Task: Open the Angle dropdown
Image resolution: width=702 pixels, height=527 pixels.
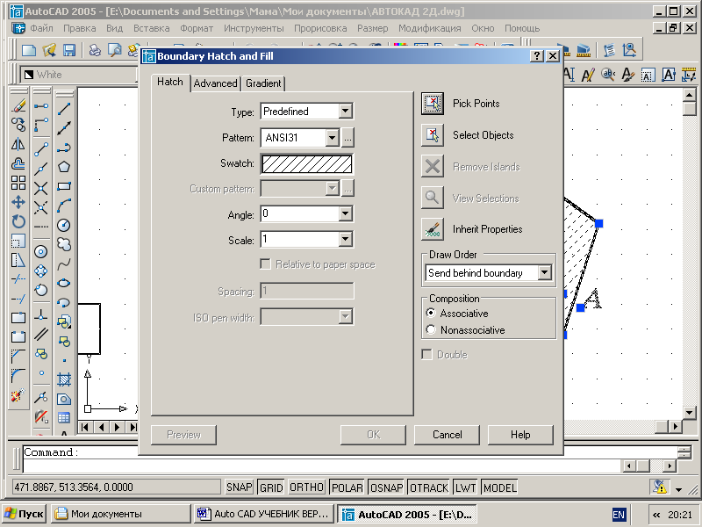Action: (x=345, y=213)
